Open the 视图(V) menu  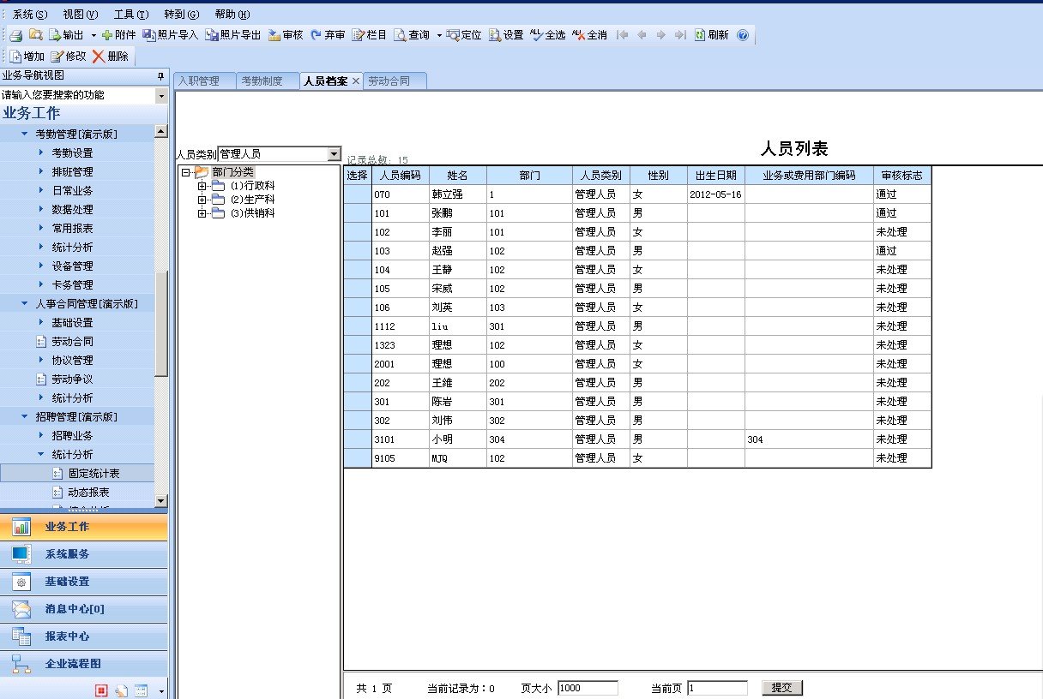[81, 15]
